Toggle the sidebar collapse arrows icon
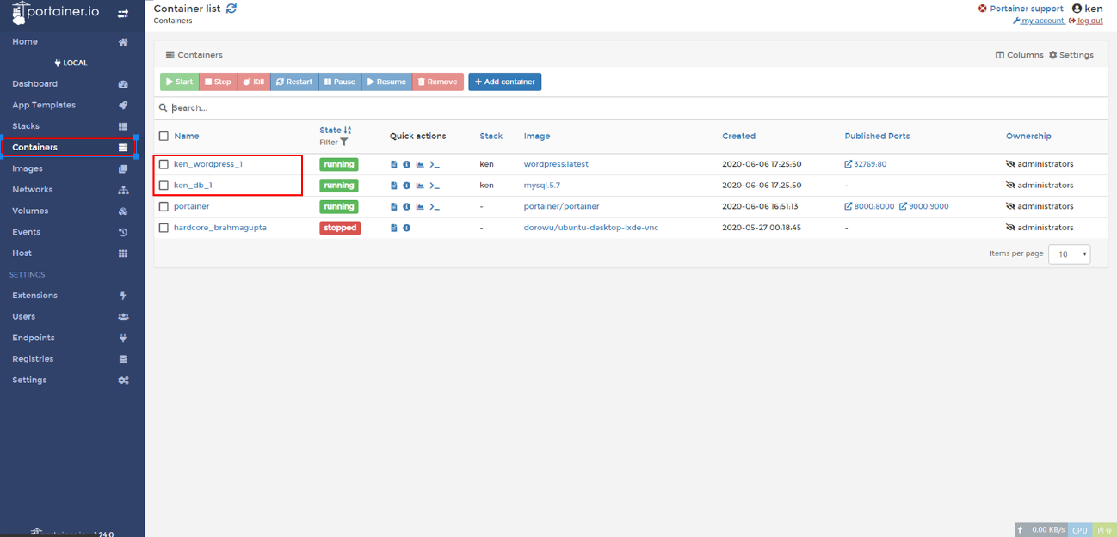Screen dimensions: 1117x537 coord(123,14)
